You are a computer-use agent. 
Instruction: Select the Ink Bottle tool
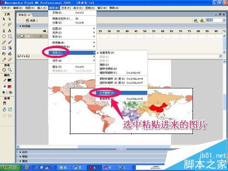[x=4, y=54]
